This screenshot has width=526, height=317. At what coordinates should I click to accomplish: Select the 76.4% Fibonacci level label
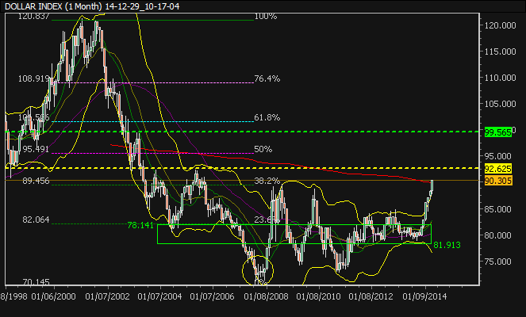coord(267,79)
